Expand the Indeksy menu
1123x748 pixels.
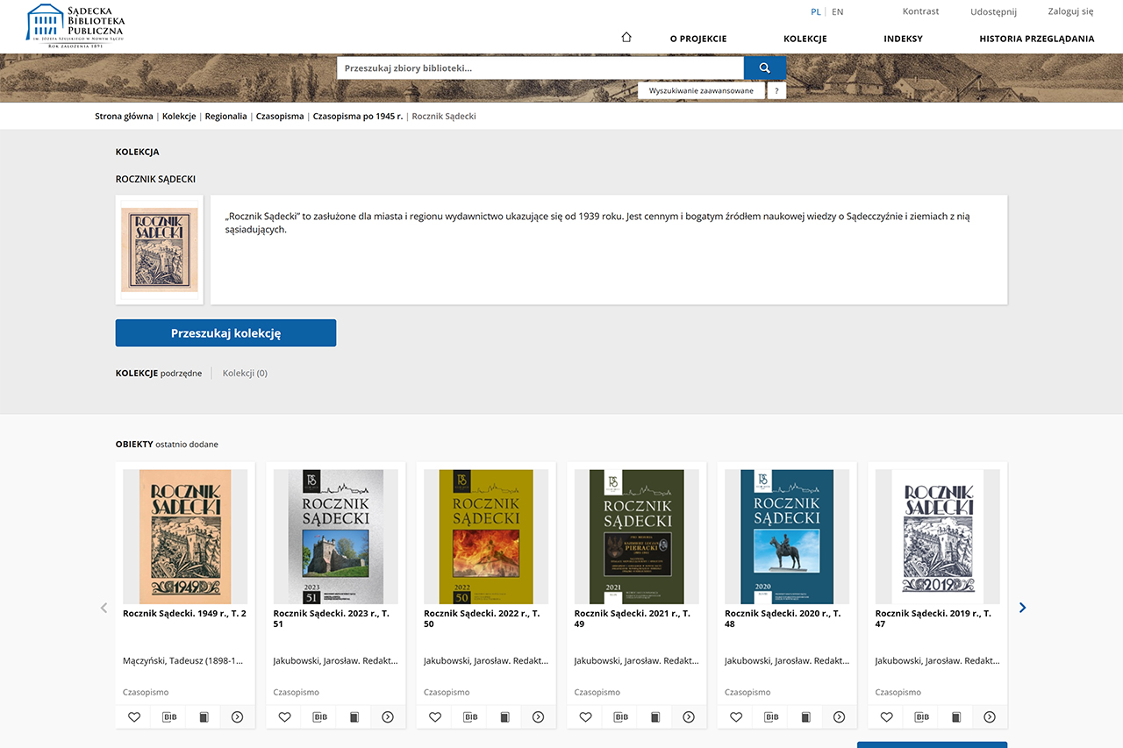click(x=903, y=39)
